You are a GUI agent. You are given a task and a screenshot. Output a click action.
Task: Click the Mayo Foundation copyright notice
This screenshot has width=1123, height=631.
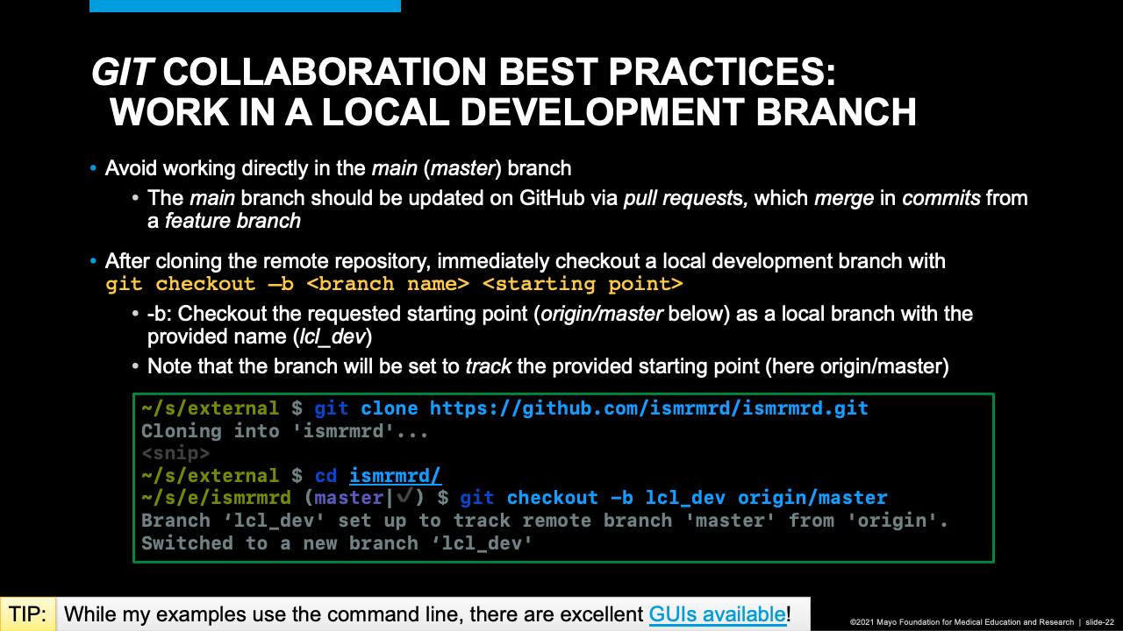point(962,622)
